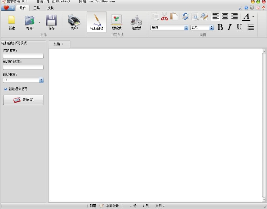Screen dimensions: 267x209
Task: Center align text
Action: point(225,17)
